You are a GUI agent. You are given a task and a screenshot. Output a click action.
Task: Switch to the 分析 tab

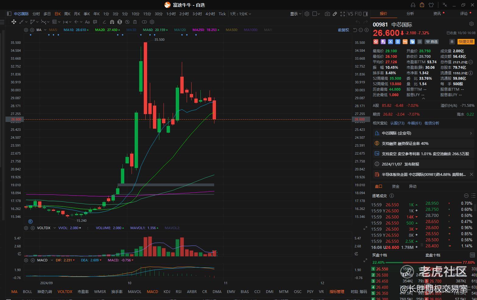(x=410, y=14)
